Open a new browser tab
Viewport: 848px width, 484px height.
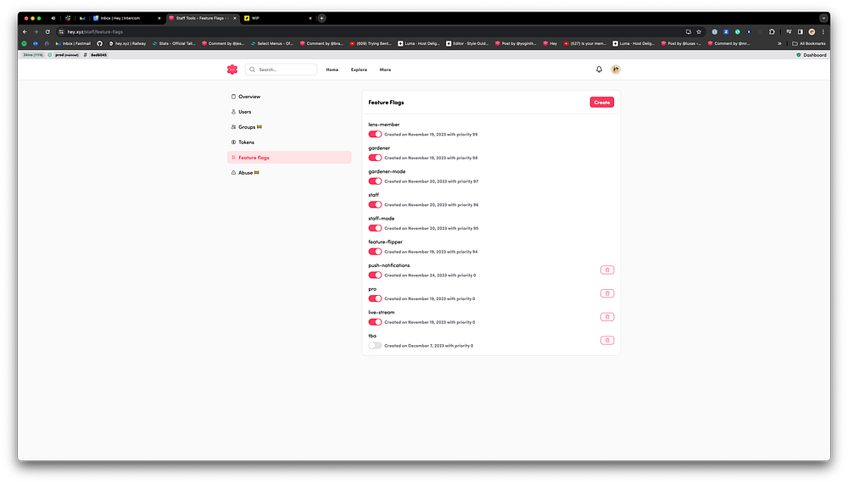321,18
